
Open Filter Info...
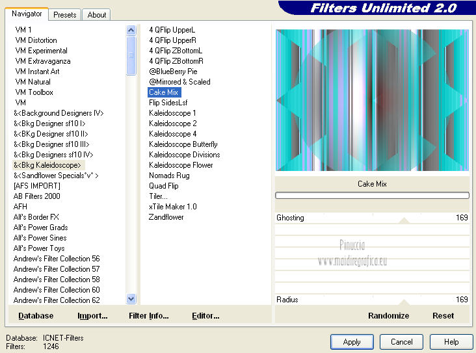tap(149, 316)
